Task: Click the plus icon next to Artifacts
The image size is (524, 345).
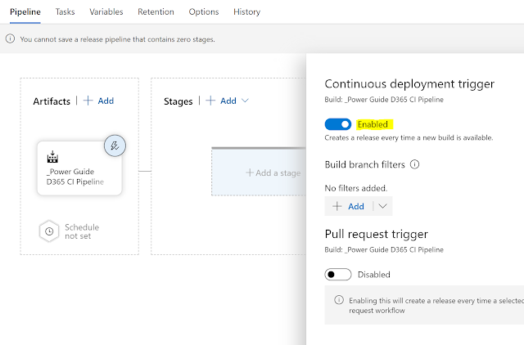Action: click(88, 101)
